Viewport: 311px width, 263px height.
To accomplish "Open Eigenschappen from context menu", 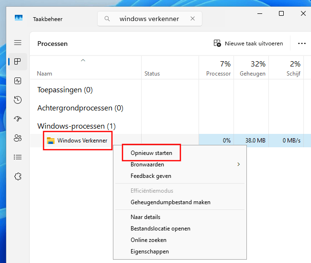I will click(x=180, y=252).
